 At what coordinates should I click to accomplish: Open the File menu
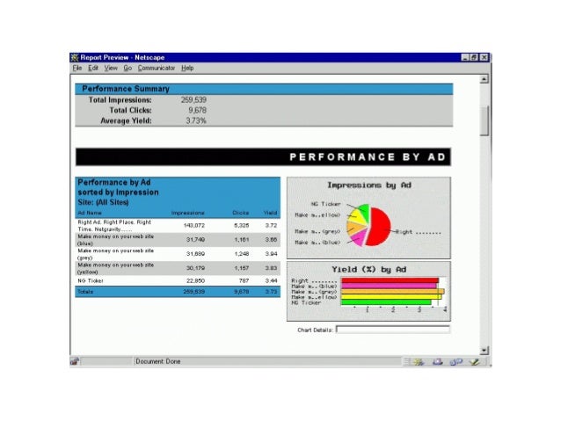click(x=77, y=68)
